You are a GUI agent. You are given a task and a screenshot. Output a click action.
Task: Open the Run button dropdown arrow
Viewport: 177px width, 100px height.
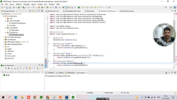click(21, 7)
